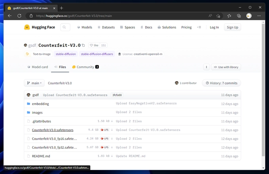Click the Counterfeit-V3.0 breadcrumb
This screenshot has height=174, width=269.
tap(60, 83)
